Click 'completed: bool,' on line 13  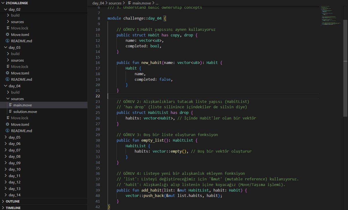[144, 46]
